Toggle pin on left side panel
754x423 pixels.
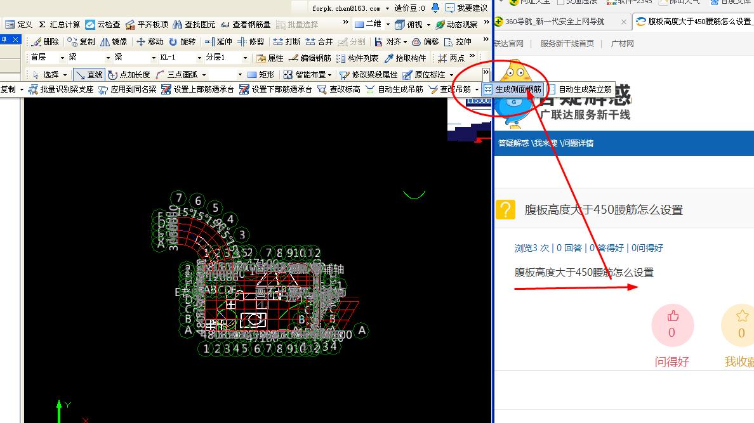coord(4,39)
